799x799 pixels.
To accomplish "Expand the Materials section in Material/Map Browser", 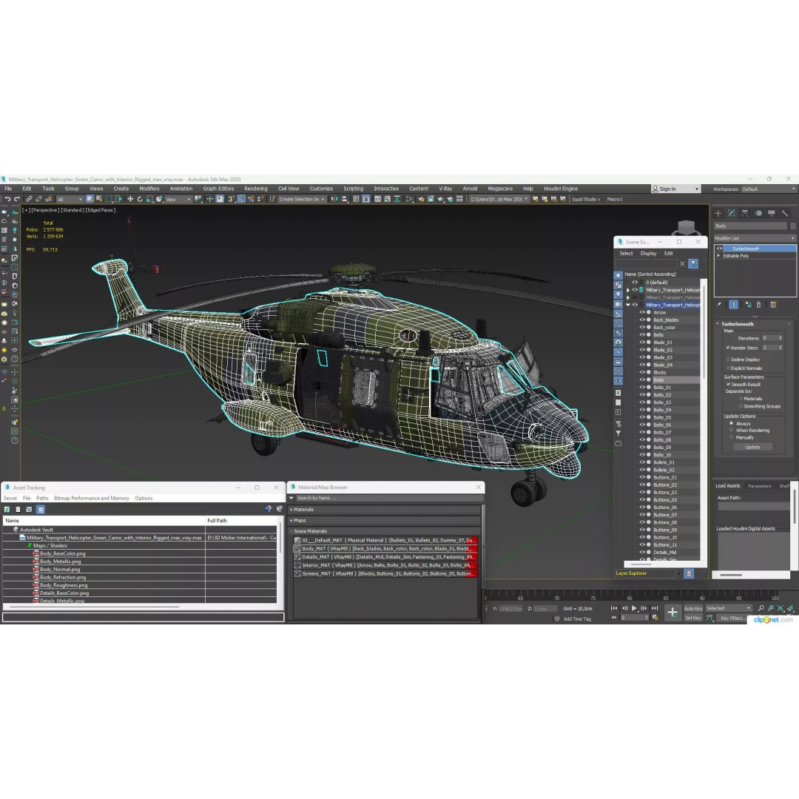I will tap(385, 509).
